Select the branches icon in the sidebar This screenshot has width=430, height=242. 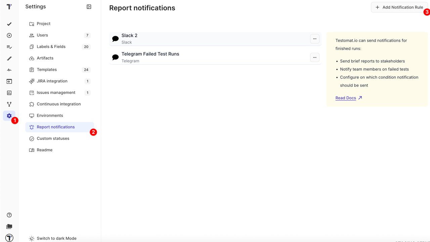[9, 104]
